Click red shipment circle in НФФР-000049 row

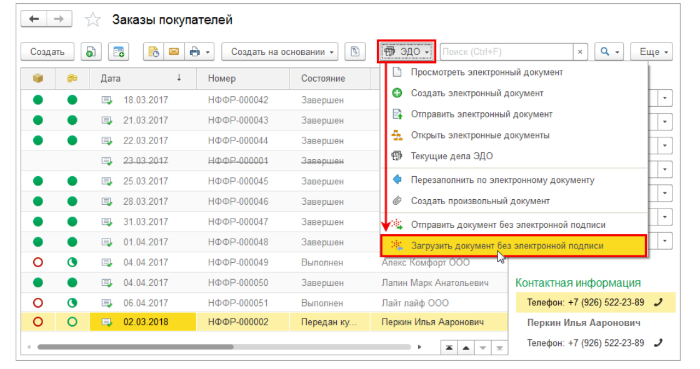[x=38, y=262]
